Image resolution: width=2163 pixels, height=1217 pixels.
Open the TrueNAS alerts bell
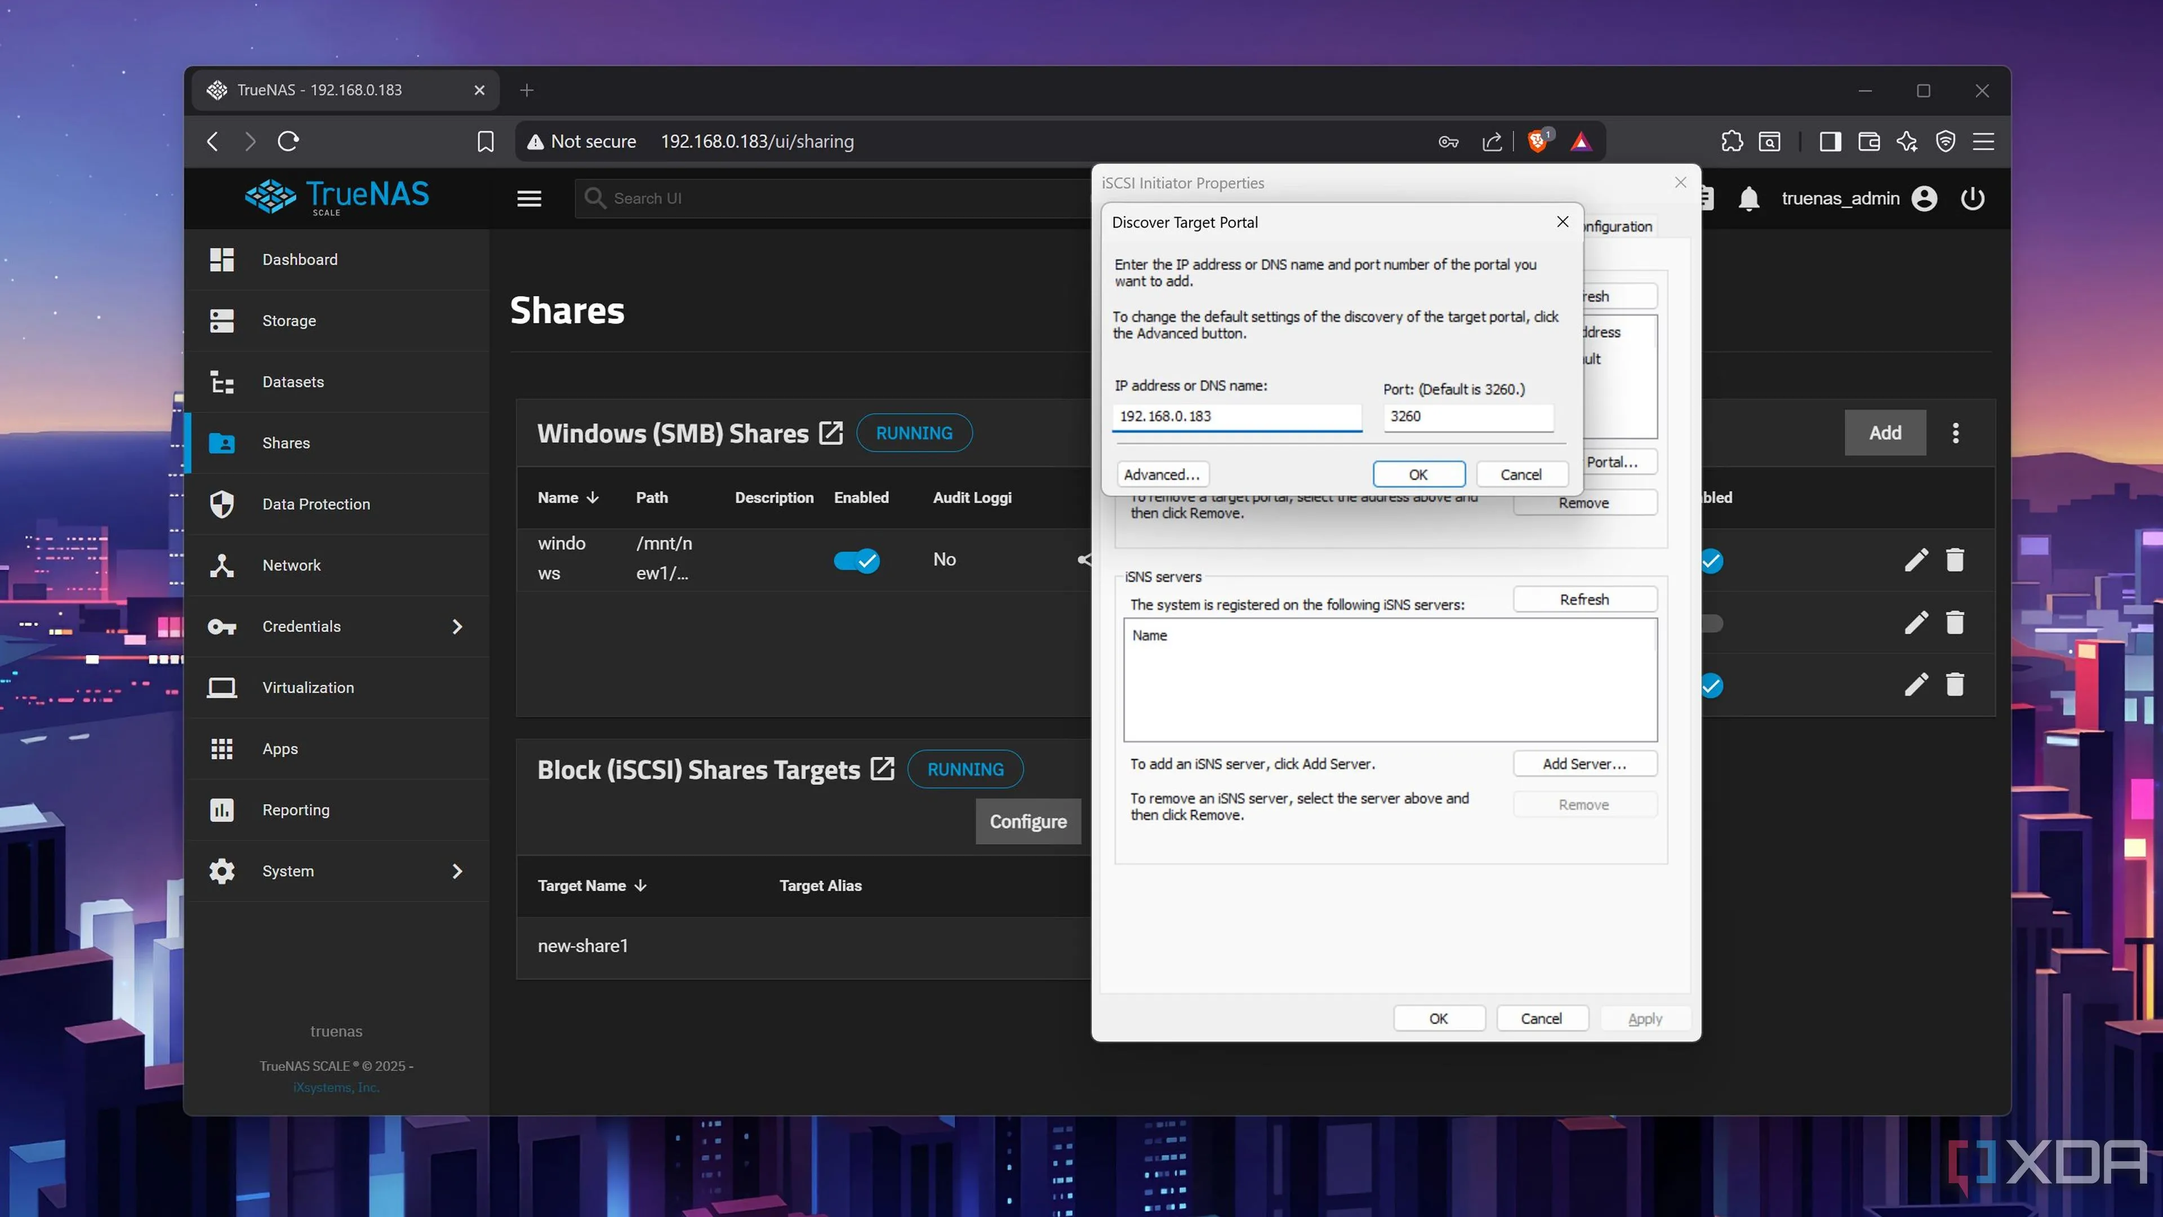pyautogui.click(x=1749, y=199)
